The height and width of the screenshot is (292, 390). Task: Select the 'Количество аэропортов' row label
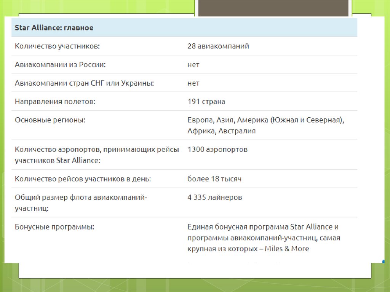(x=97, y=155)
